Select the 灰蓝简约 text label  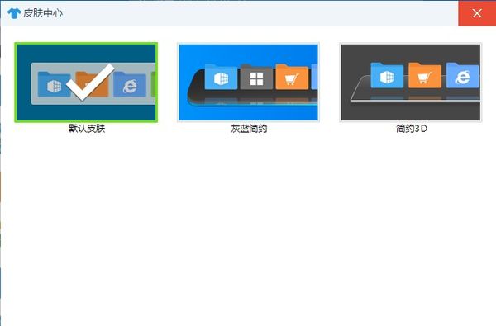[x=249, y=129]
